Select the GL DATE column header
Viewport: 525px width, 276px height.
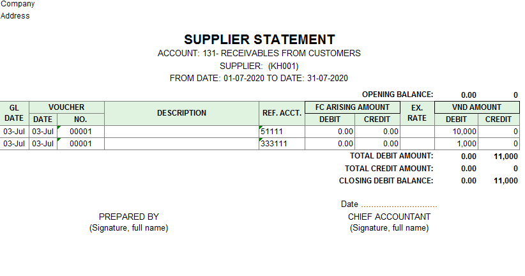coord(14,113)
